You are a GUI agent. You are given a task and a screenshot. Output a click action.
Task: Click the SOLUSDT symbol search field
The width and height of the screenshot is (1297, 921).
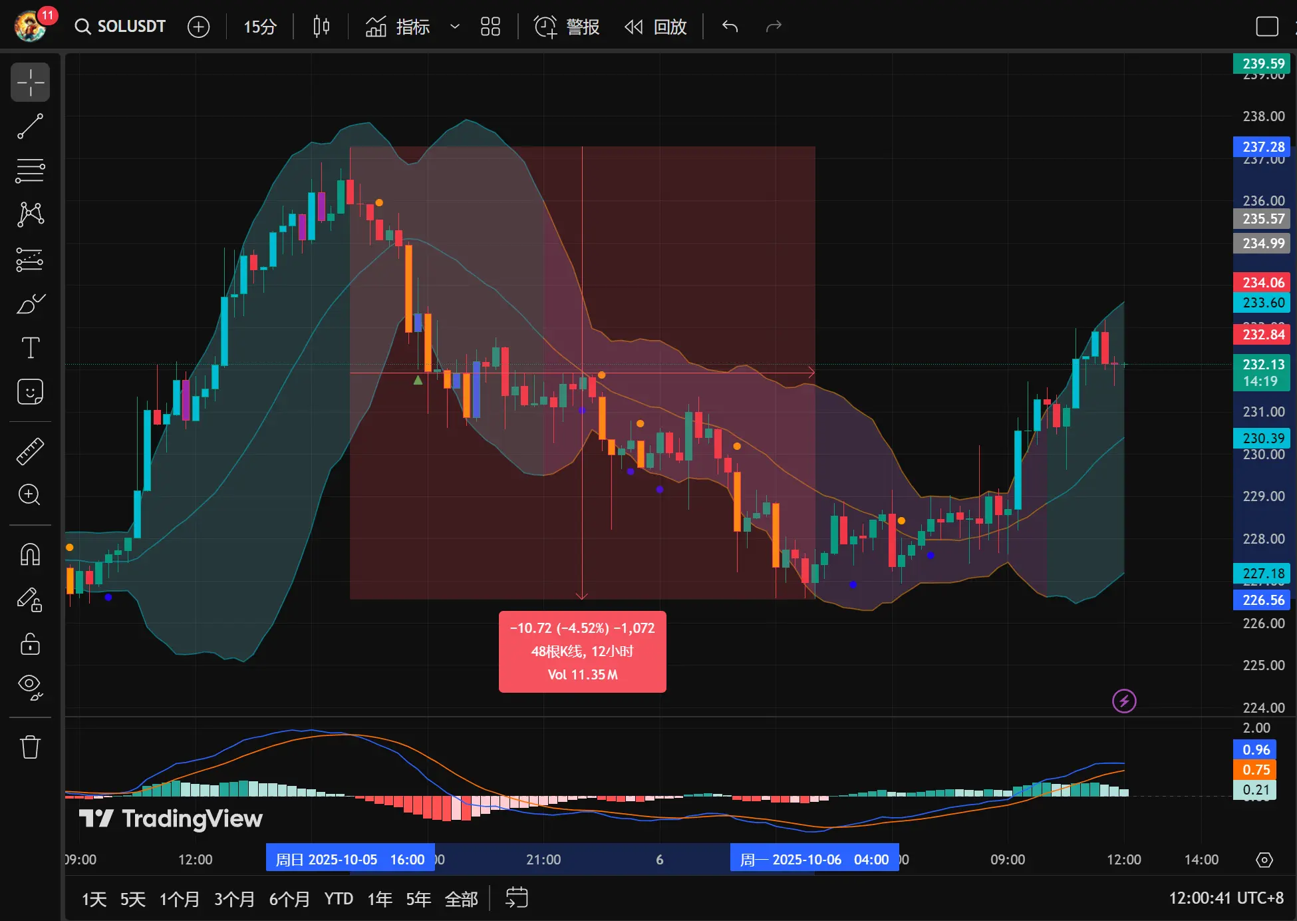121,27
